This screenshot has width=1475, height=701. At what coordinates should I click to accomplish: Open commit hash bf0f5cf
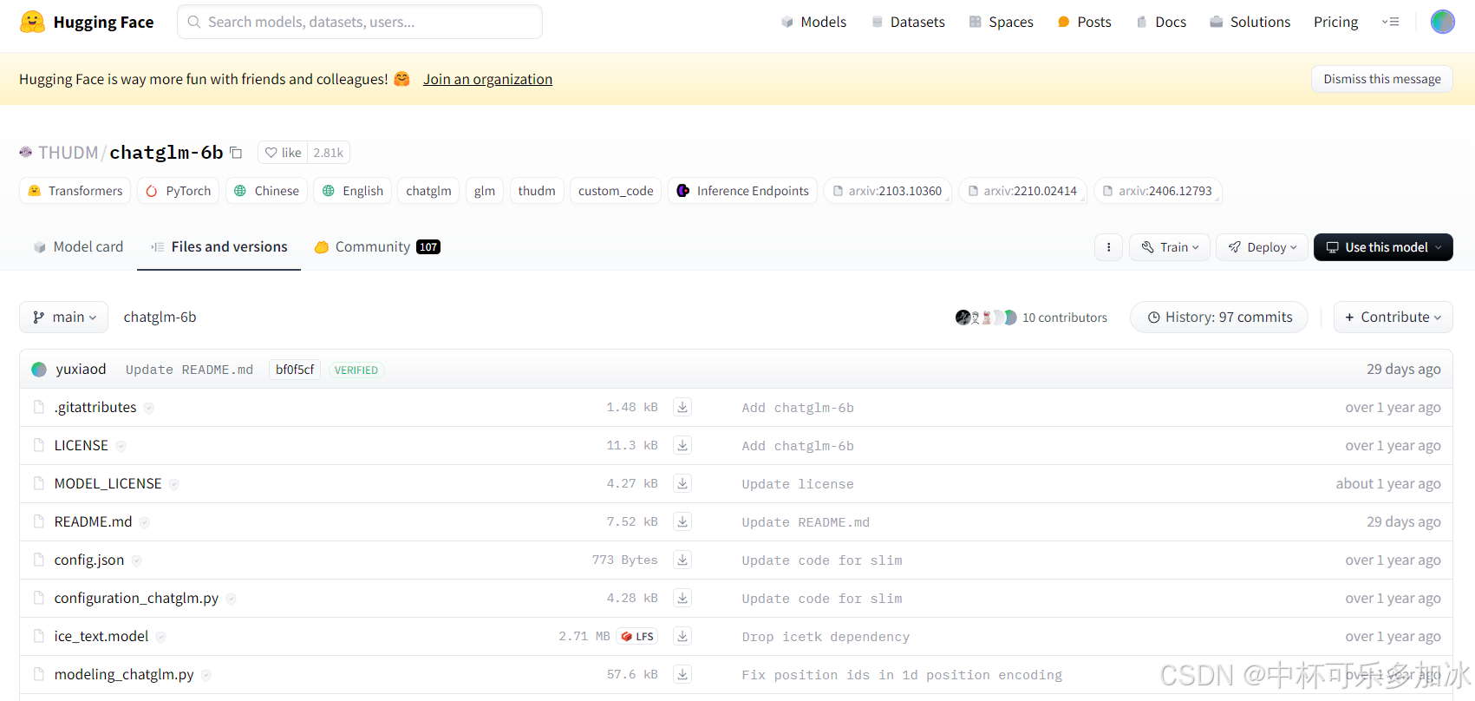(x=295, y=370)
